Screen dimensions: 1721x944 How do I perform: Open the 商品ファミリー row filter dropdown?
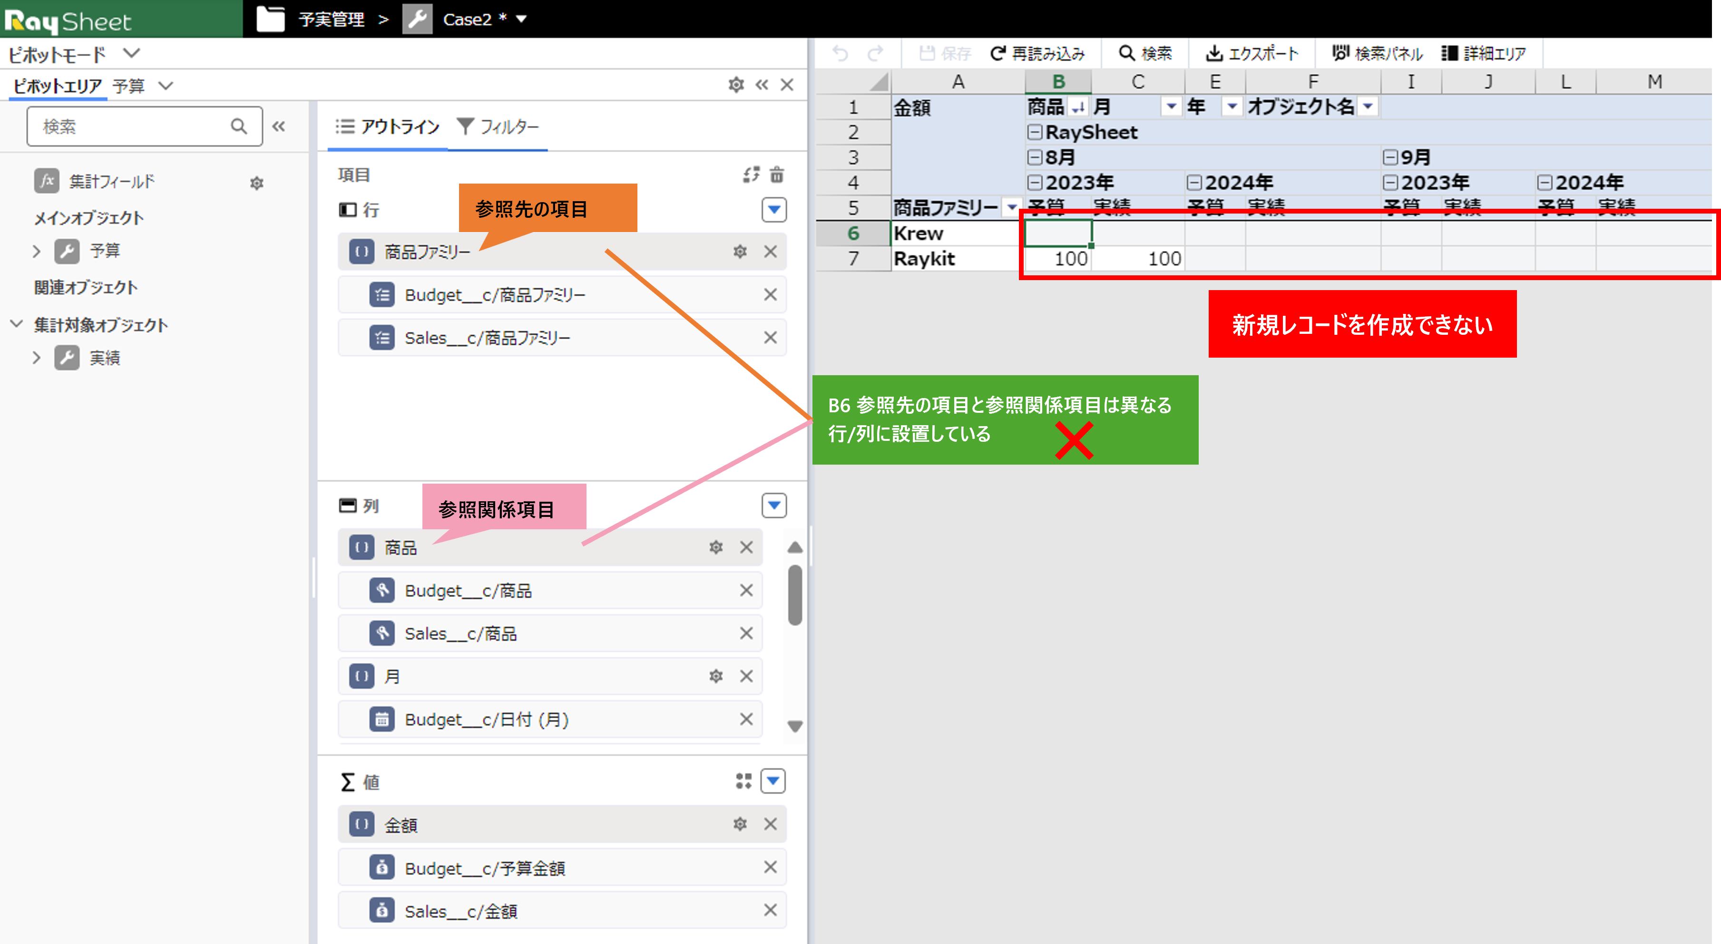(x=1011, y=208)
